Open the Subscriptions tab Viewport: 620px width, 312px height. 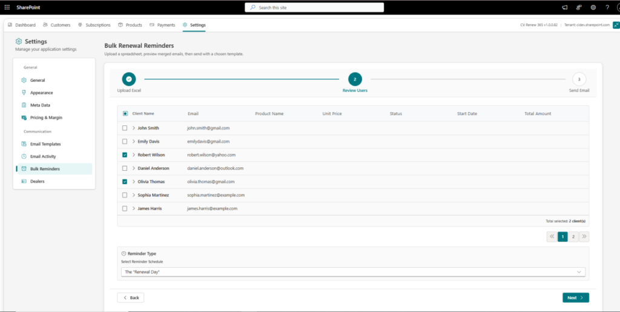pos(94,25)
